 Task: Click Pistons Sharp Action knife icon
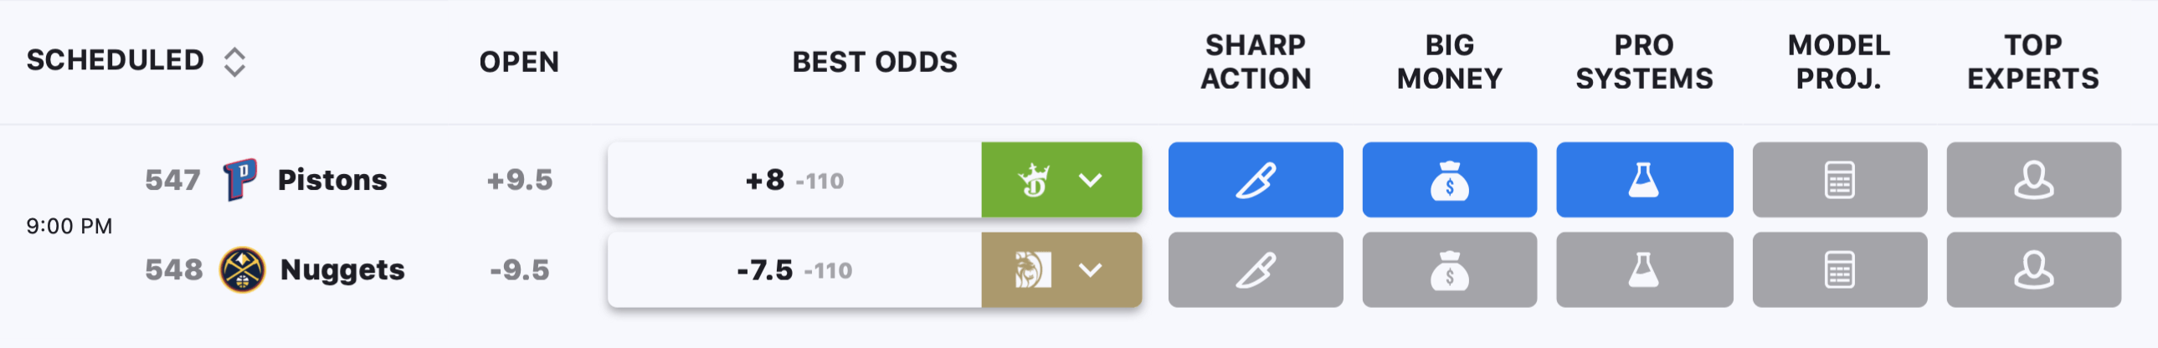(x=1255, y=180)
